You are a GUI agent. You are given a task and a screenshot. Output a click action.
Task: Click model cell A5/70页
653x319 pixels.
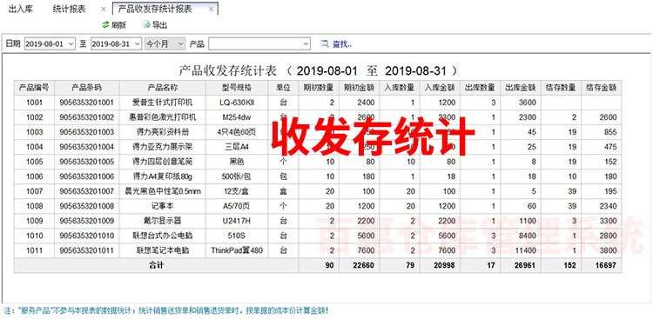237,206
